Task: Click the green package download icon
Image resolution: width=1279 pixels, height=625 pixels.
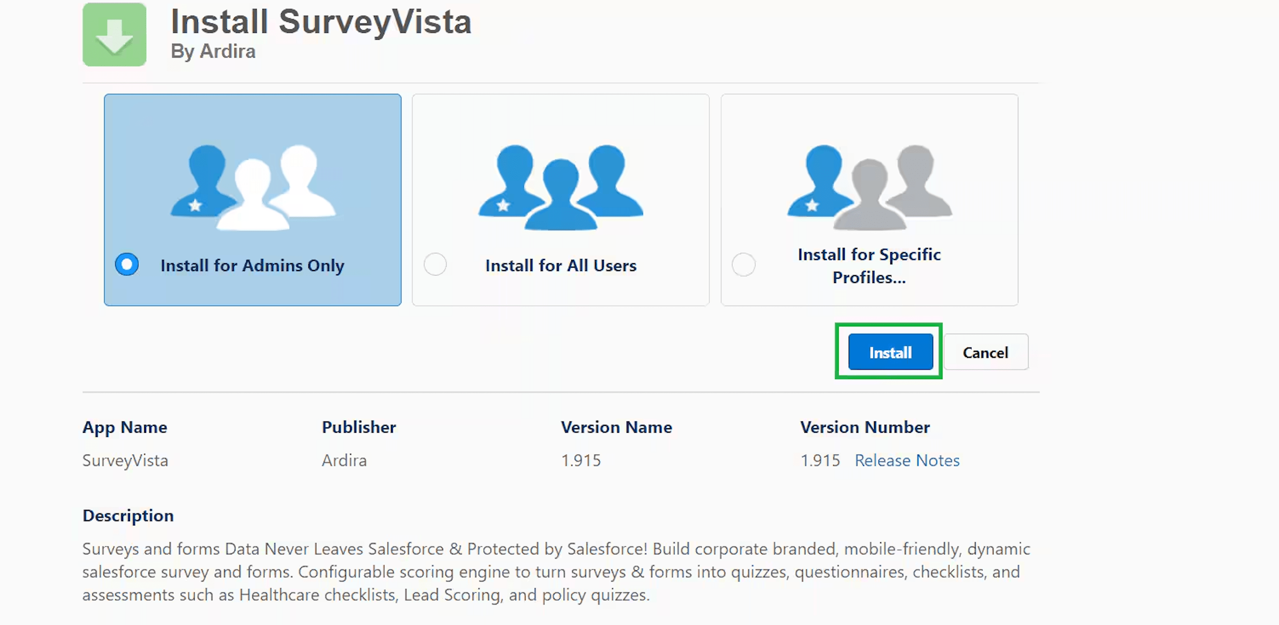Action: [x=114, y=35]
